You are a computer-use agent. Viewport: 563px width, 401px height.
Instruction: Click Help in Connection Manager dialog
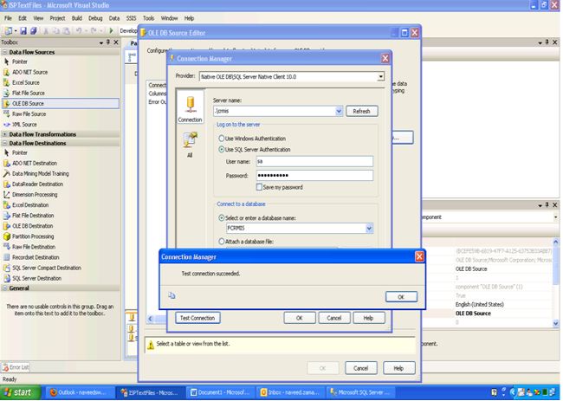(368, 318)
